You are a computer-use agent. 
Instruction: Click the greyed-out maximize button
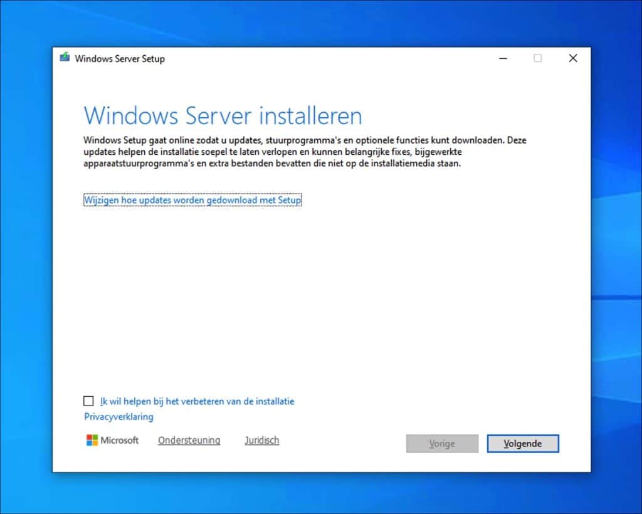[537, 58]
